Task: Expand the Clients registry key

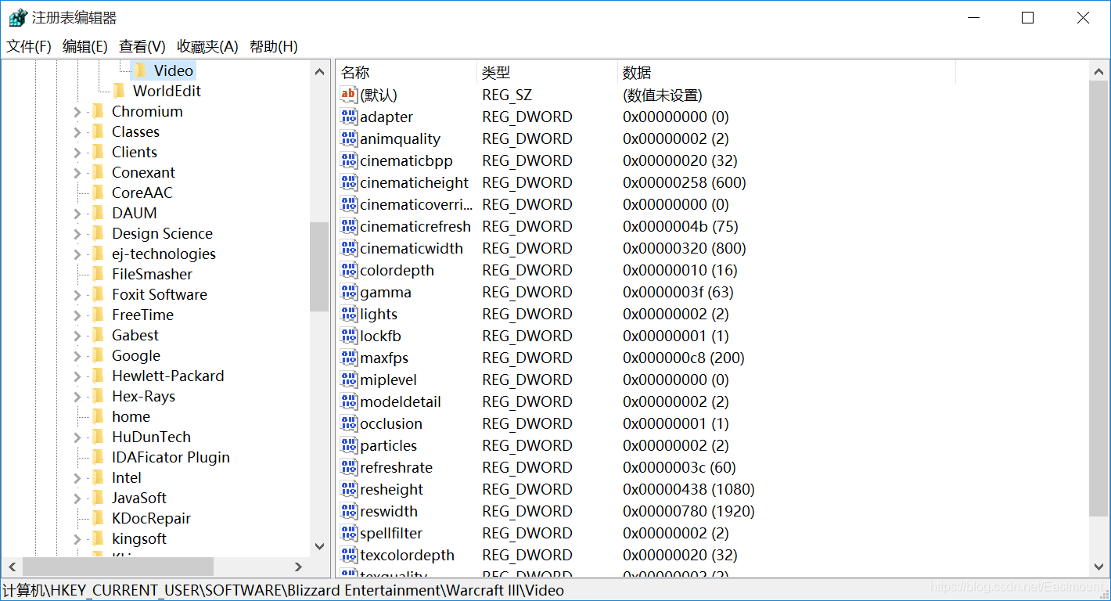Action: pyautogui.click(x=77, y=153)
